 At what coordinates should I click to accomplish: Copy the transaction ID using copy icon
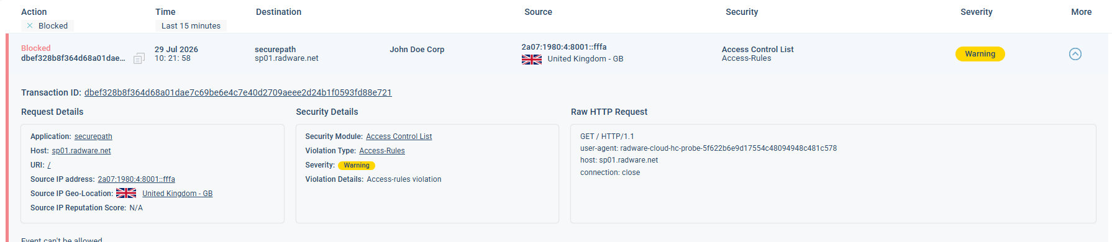(139, 58)
